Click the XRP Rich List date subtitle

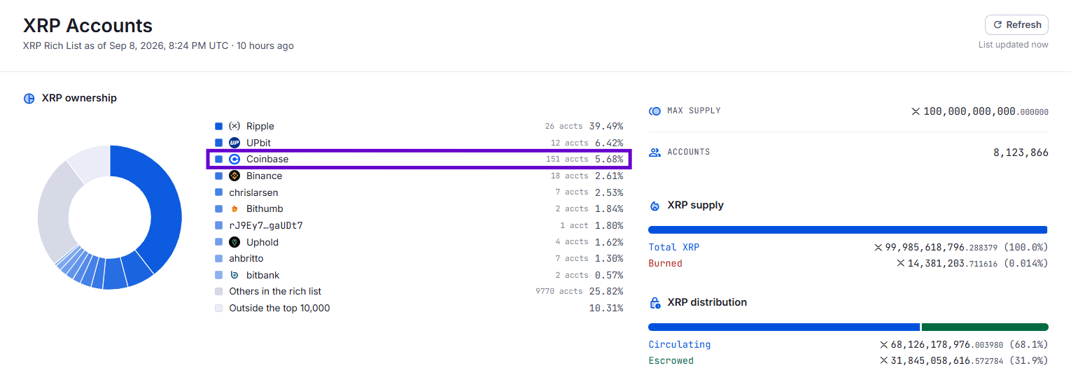tap(158, 45)
